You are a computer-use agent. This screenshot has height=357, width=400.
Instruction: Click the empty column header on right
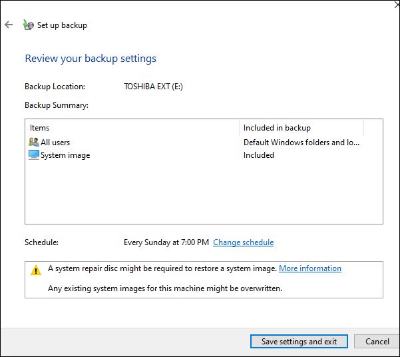pyautogui.click(x=373, y=127)
